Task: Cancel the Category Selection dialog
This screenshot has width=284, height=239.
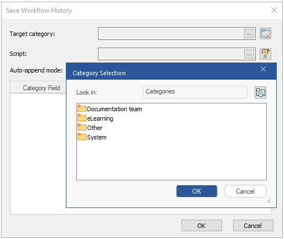Action: point(245,191)
